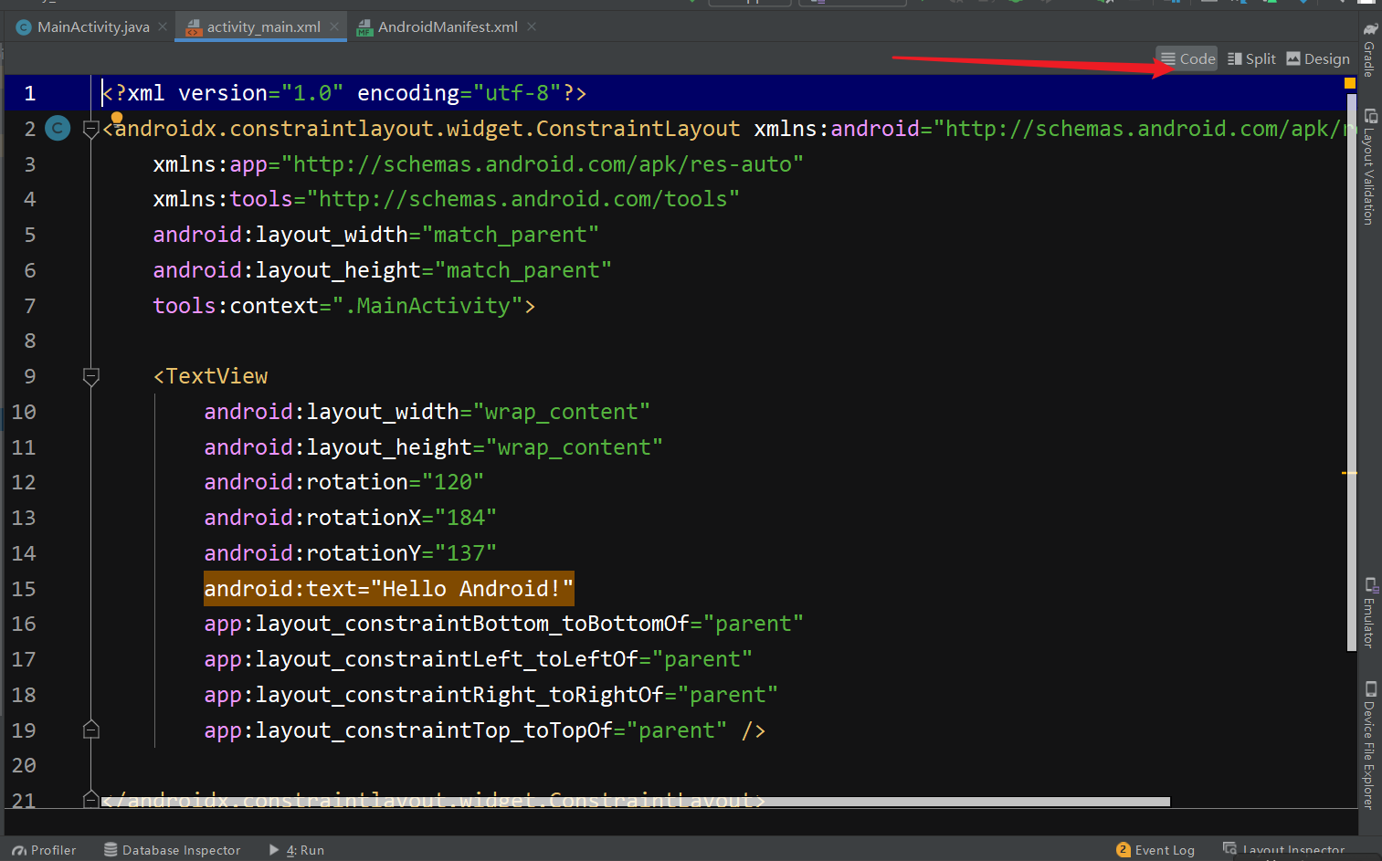The width and height of the screenshot is (1382, 861).
Task: Open the Gradle tool window
Action: pyautogui.click(x=1369, y=50)
